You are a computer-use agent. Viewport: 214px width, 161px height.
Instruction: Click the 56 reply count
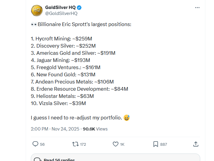(x=42, y=144)
